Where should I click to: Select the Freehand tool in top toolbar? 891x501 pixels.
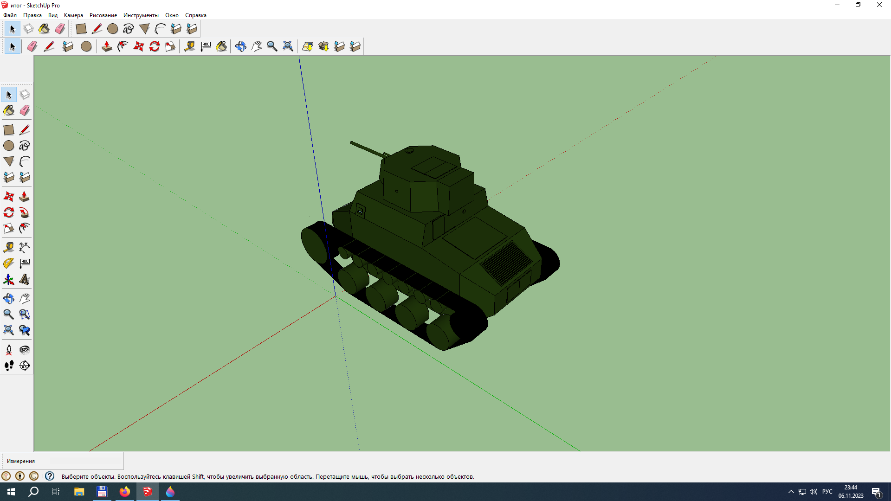click(x=129, y=29)
